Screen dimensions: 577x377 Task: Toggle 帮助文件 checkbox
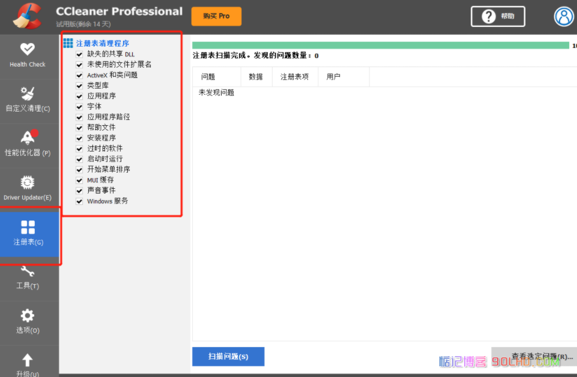coord(79,128)
